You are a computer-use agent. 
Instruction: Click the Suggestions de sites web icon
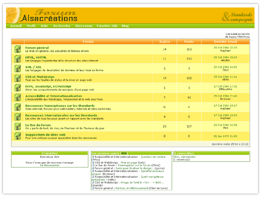[x=17, y=136]
